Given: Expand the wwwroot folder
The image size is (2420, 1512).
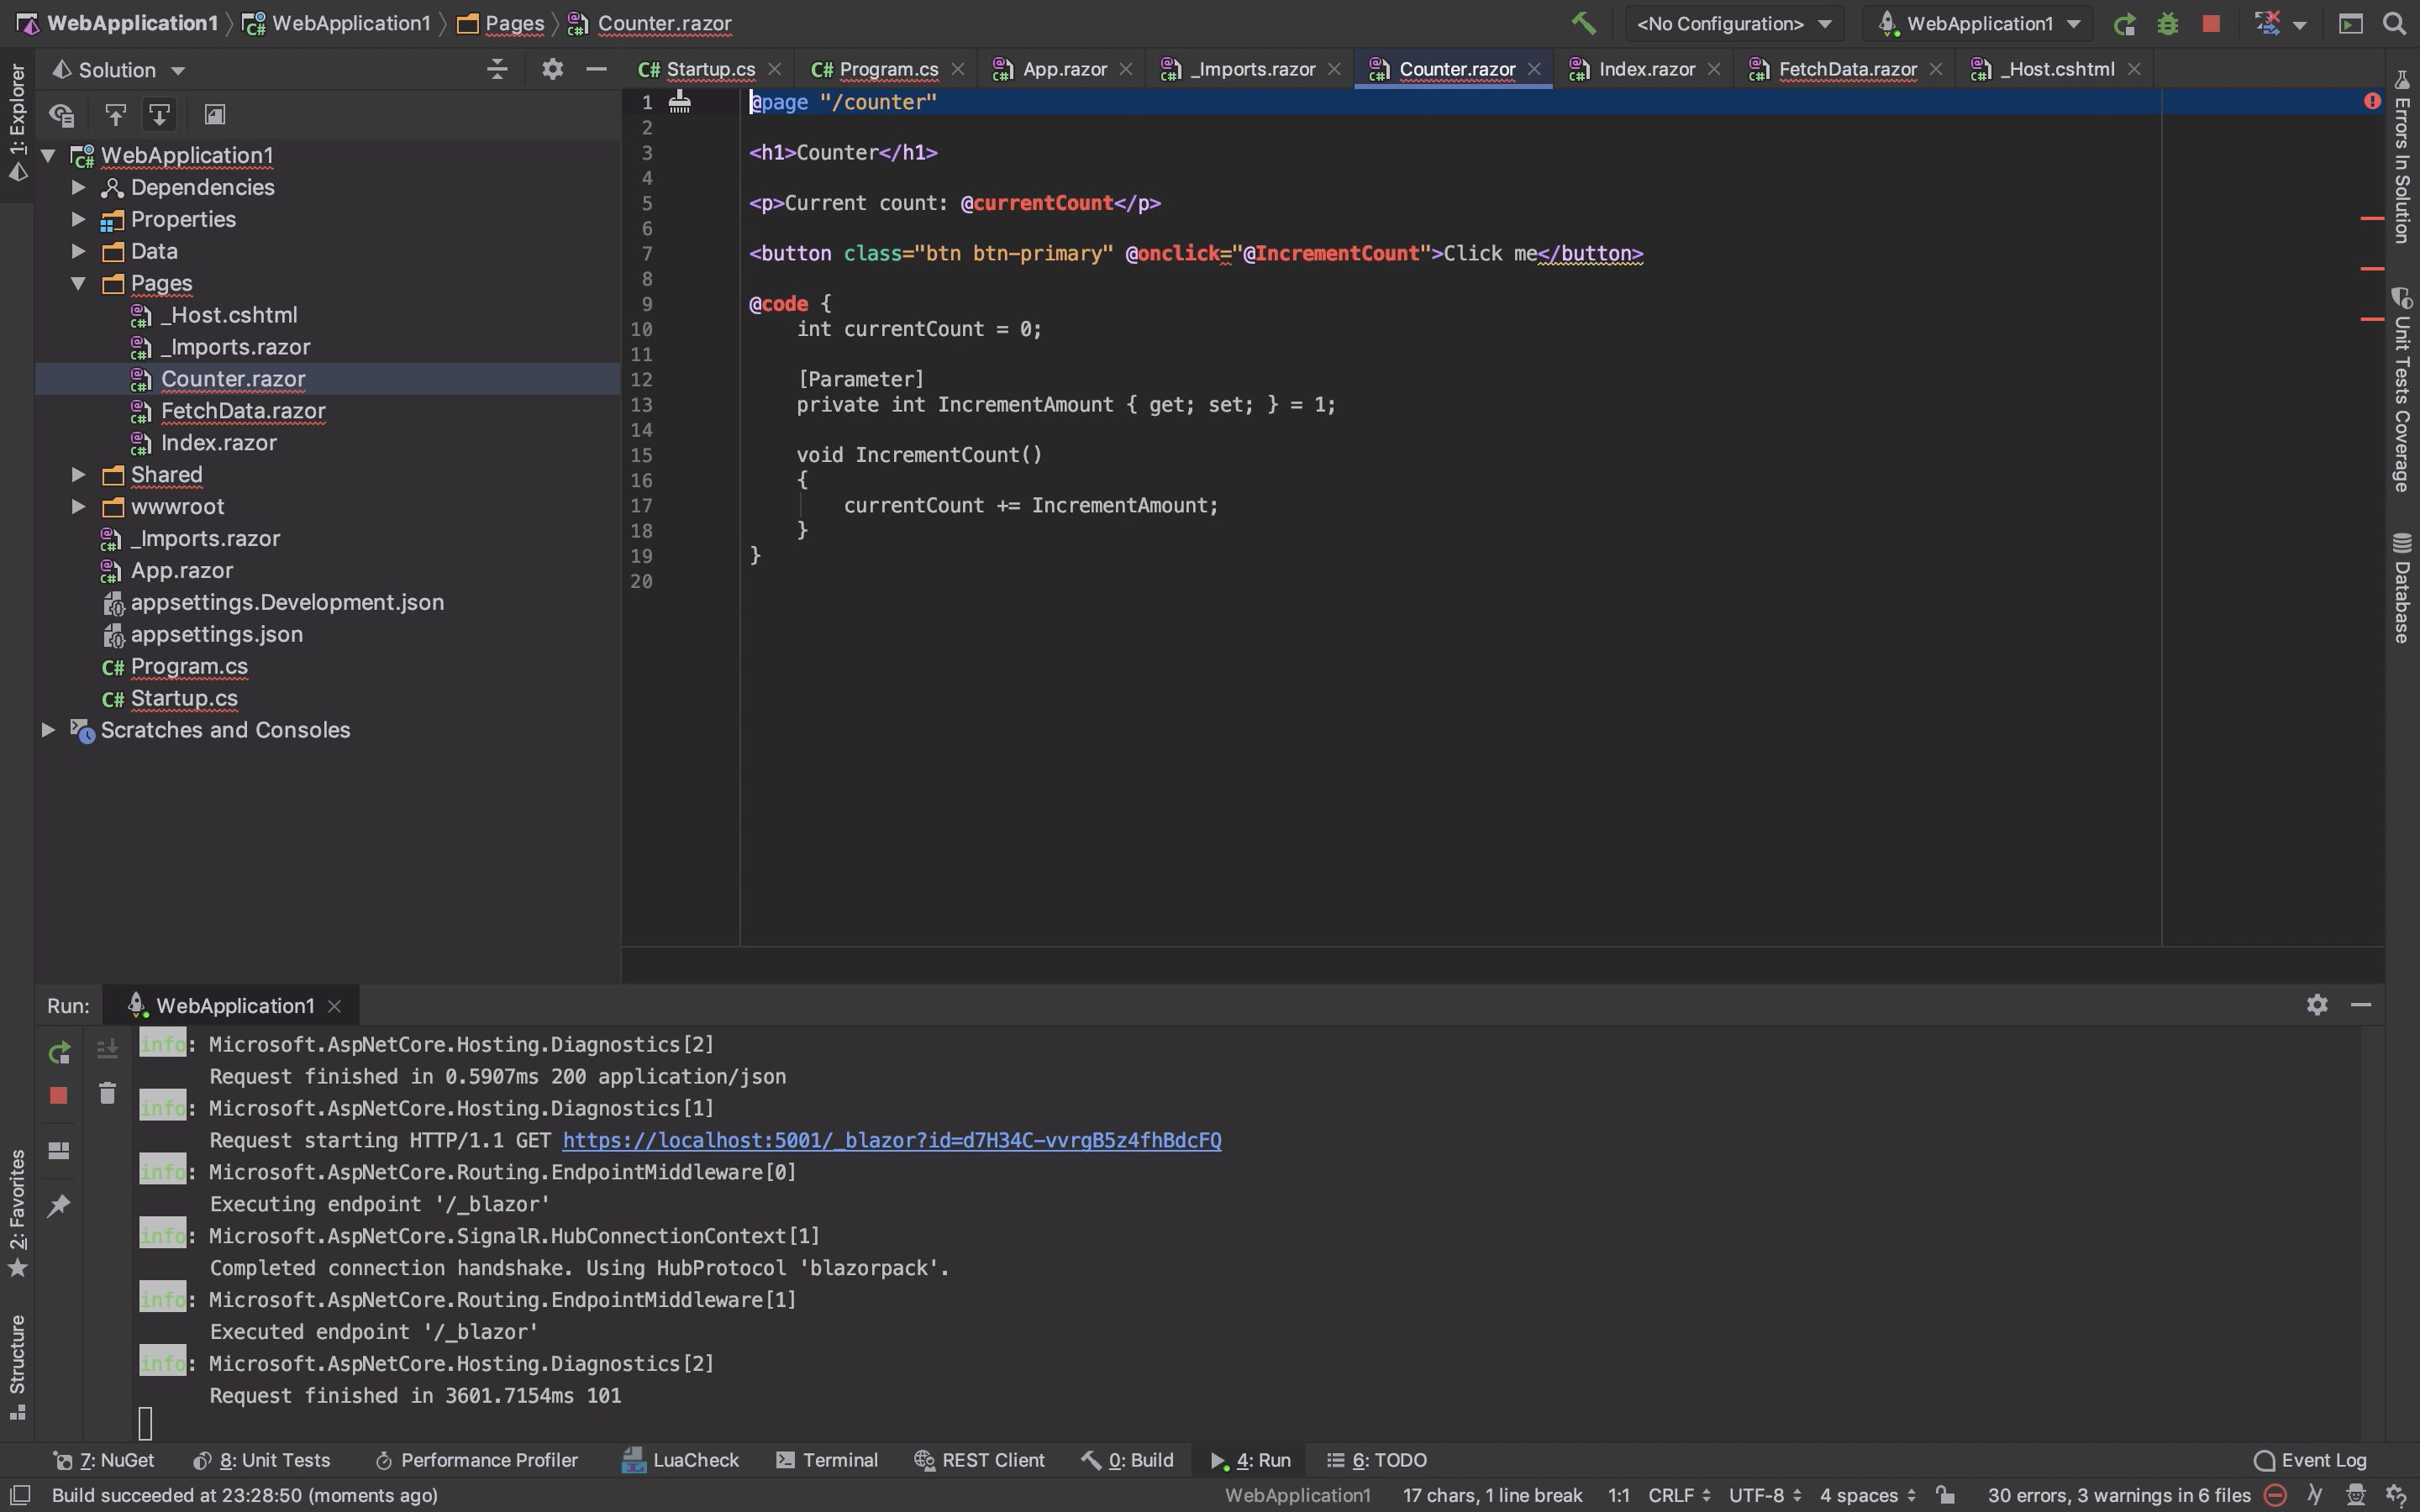Looking at the screenshot, I should [78, 507].
